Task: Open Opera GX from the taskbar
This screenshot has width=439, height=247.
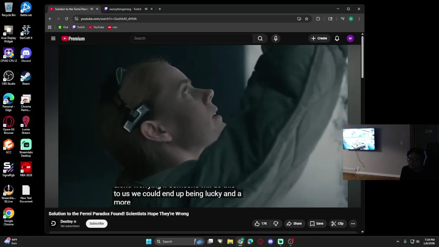Action: point(260,242)
